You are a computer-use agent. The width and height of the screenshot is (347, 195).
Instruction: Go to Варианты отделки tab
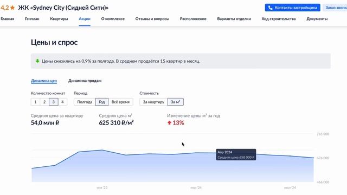[234, 19]
